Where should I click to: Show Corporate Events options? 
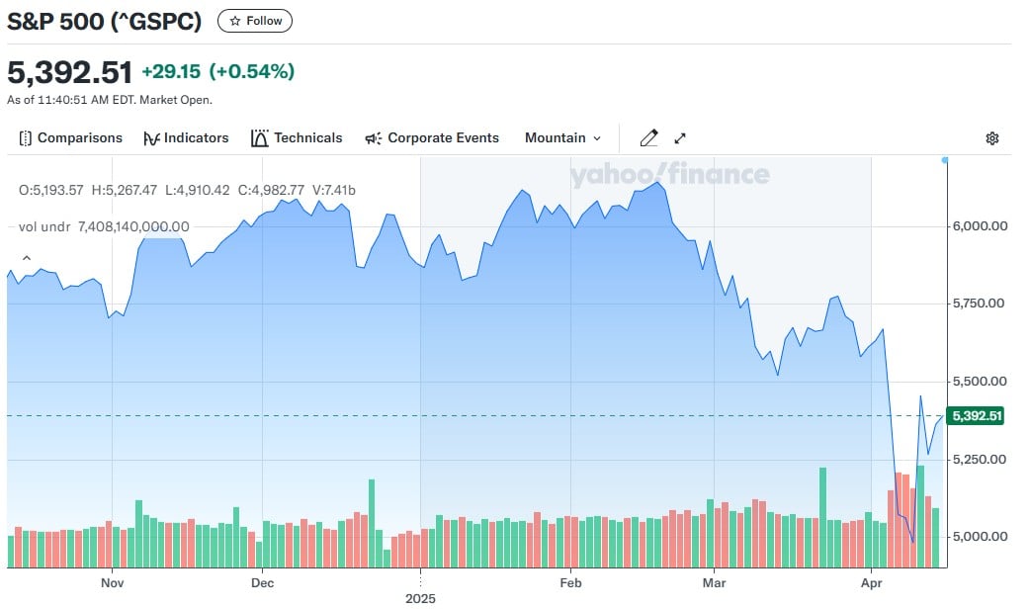click(432, 138)
